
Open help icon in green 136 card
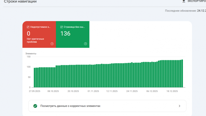[86, 44]
